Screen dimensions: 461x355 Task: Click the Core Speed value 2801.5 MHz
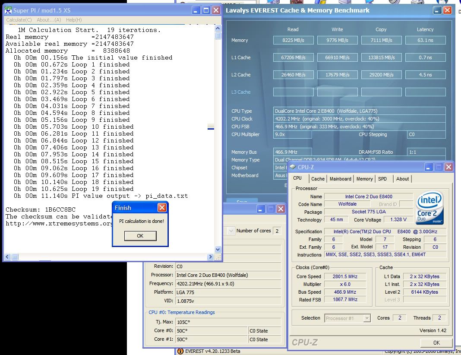(345, 276)
